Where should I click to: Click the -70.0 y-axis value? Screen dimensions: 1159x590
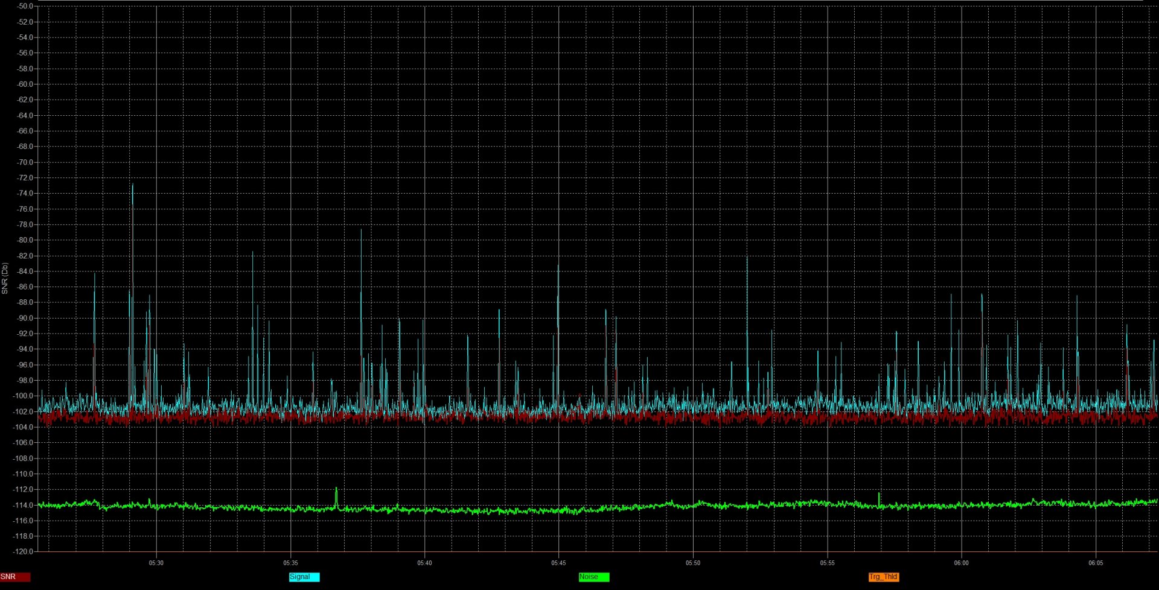pos(24,162)
